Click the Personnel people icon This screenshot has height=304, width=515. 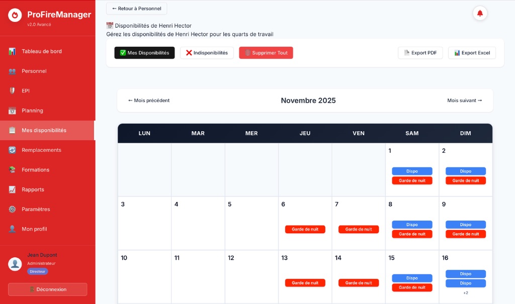coord(12,71)
